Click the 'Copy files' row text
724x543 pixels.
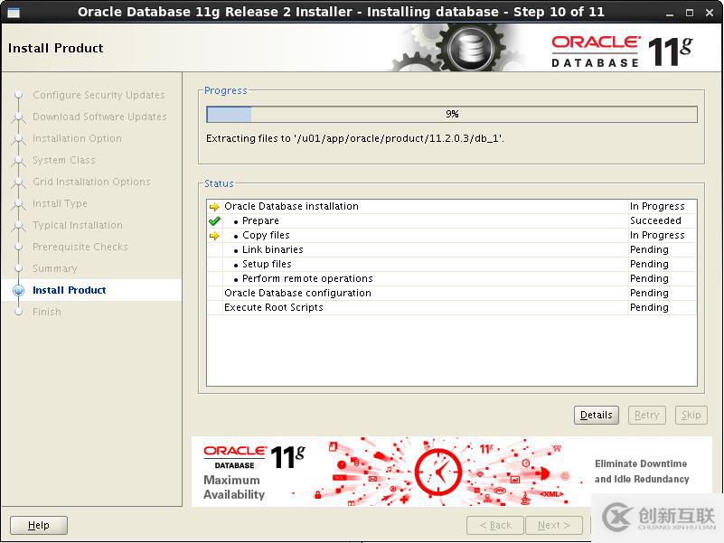pyautogui.click(x=266, y=236)
